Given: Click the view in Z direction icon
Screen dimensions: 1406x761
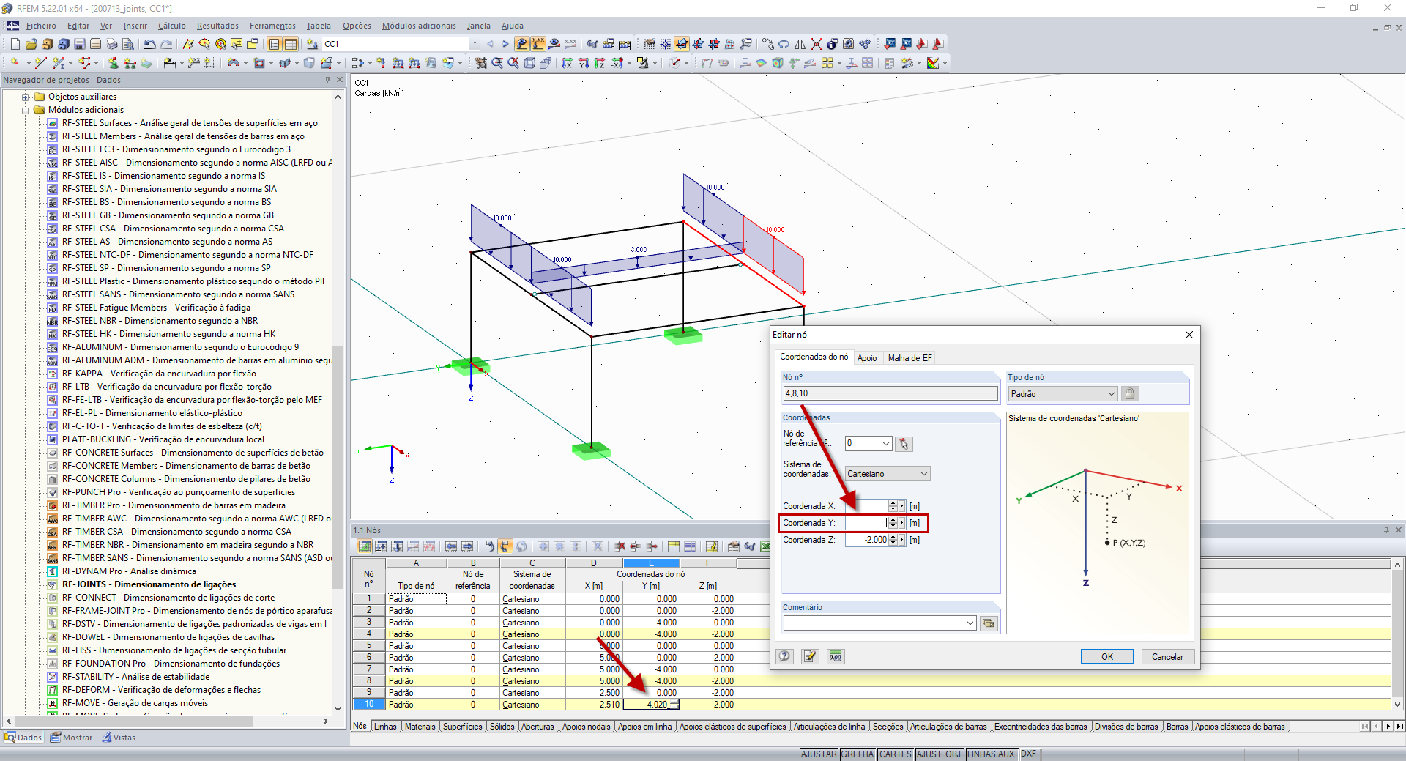Looking at the screenshot, I should pyautogui.click(x=600, y=64).
